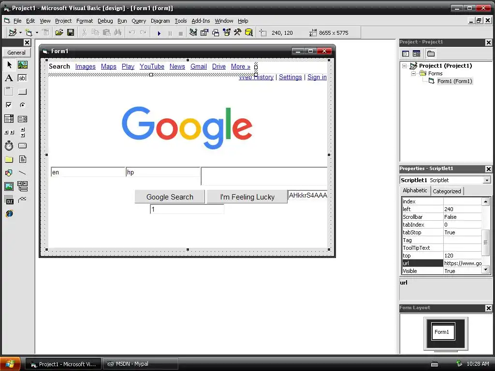The height and width of the screenshot is (371, 495).
Task: Select the PictureBox control tool
Action: click(x=22, y=65)
